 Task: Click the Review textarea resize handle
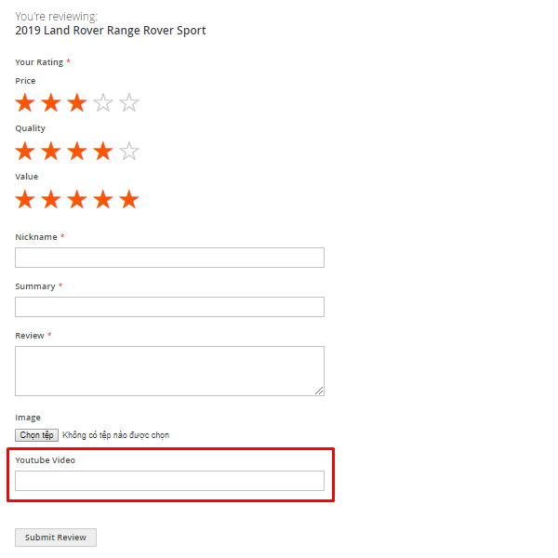point(319,391)
